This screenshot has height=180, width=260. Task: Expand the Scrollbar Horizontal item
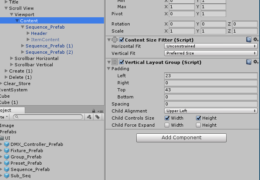(12, 58)
